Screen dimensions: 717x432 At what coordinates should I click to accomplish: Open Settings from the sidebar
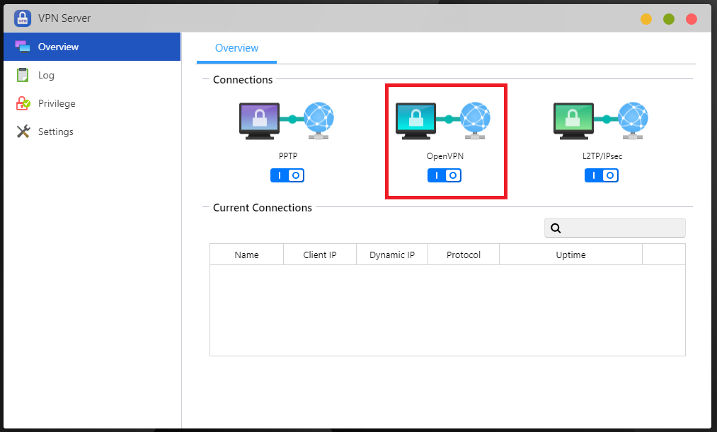[92, 132]
